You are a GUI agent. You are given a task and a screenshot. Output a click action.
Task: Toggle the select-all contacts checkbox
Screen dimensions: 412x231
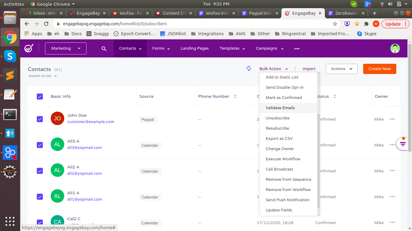(x=40, y=97)
